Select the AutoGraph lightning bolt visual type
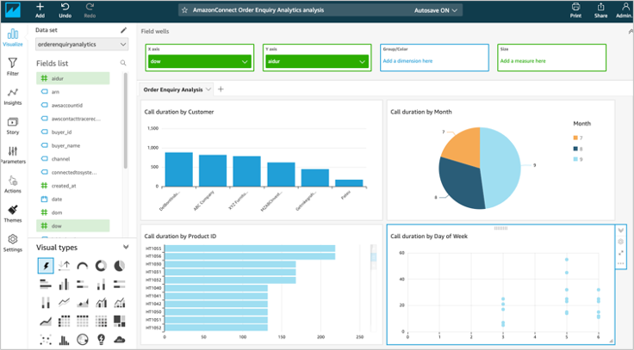The height and width of the screenshot is (350, 634). pos(46,266)
